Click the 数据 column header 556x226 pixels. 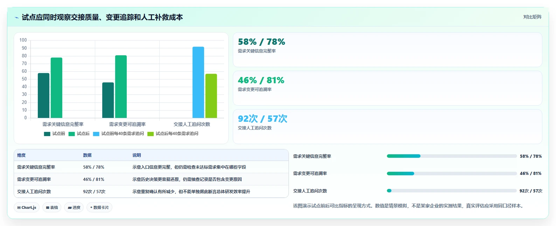[x=87, y=155]
